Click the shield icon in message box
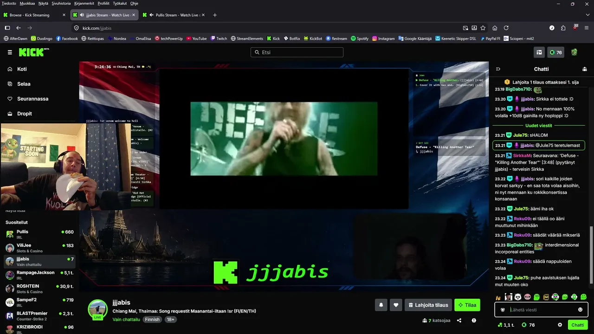The height and width of the screenshot is (334, 594). coord(503,310)
